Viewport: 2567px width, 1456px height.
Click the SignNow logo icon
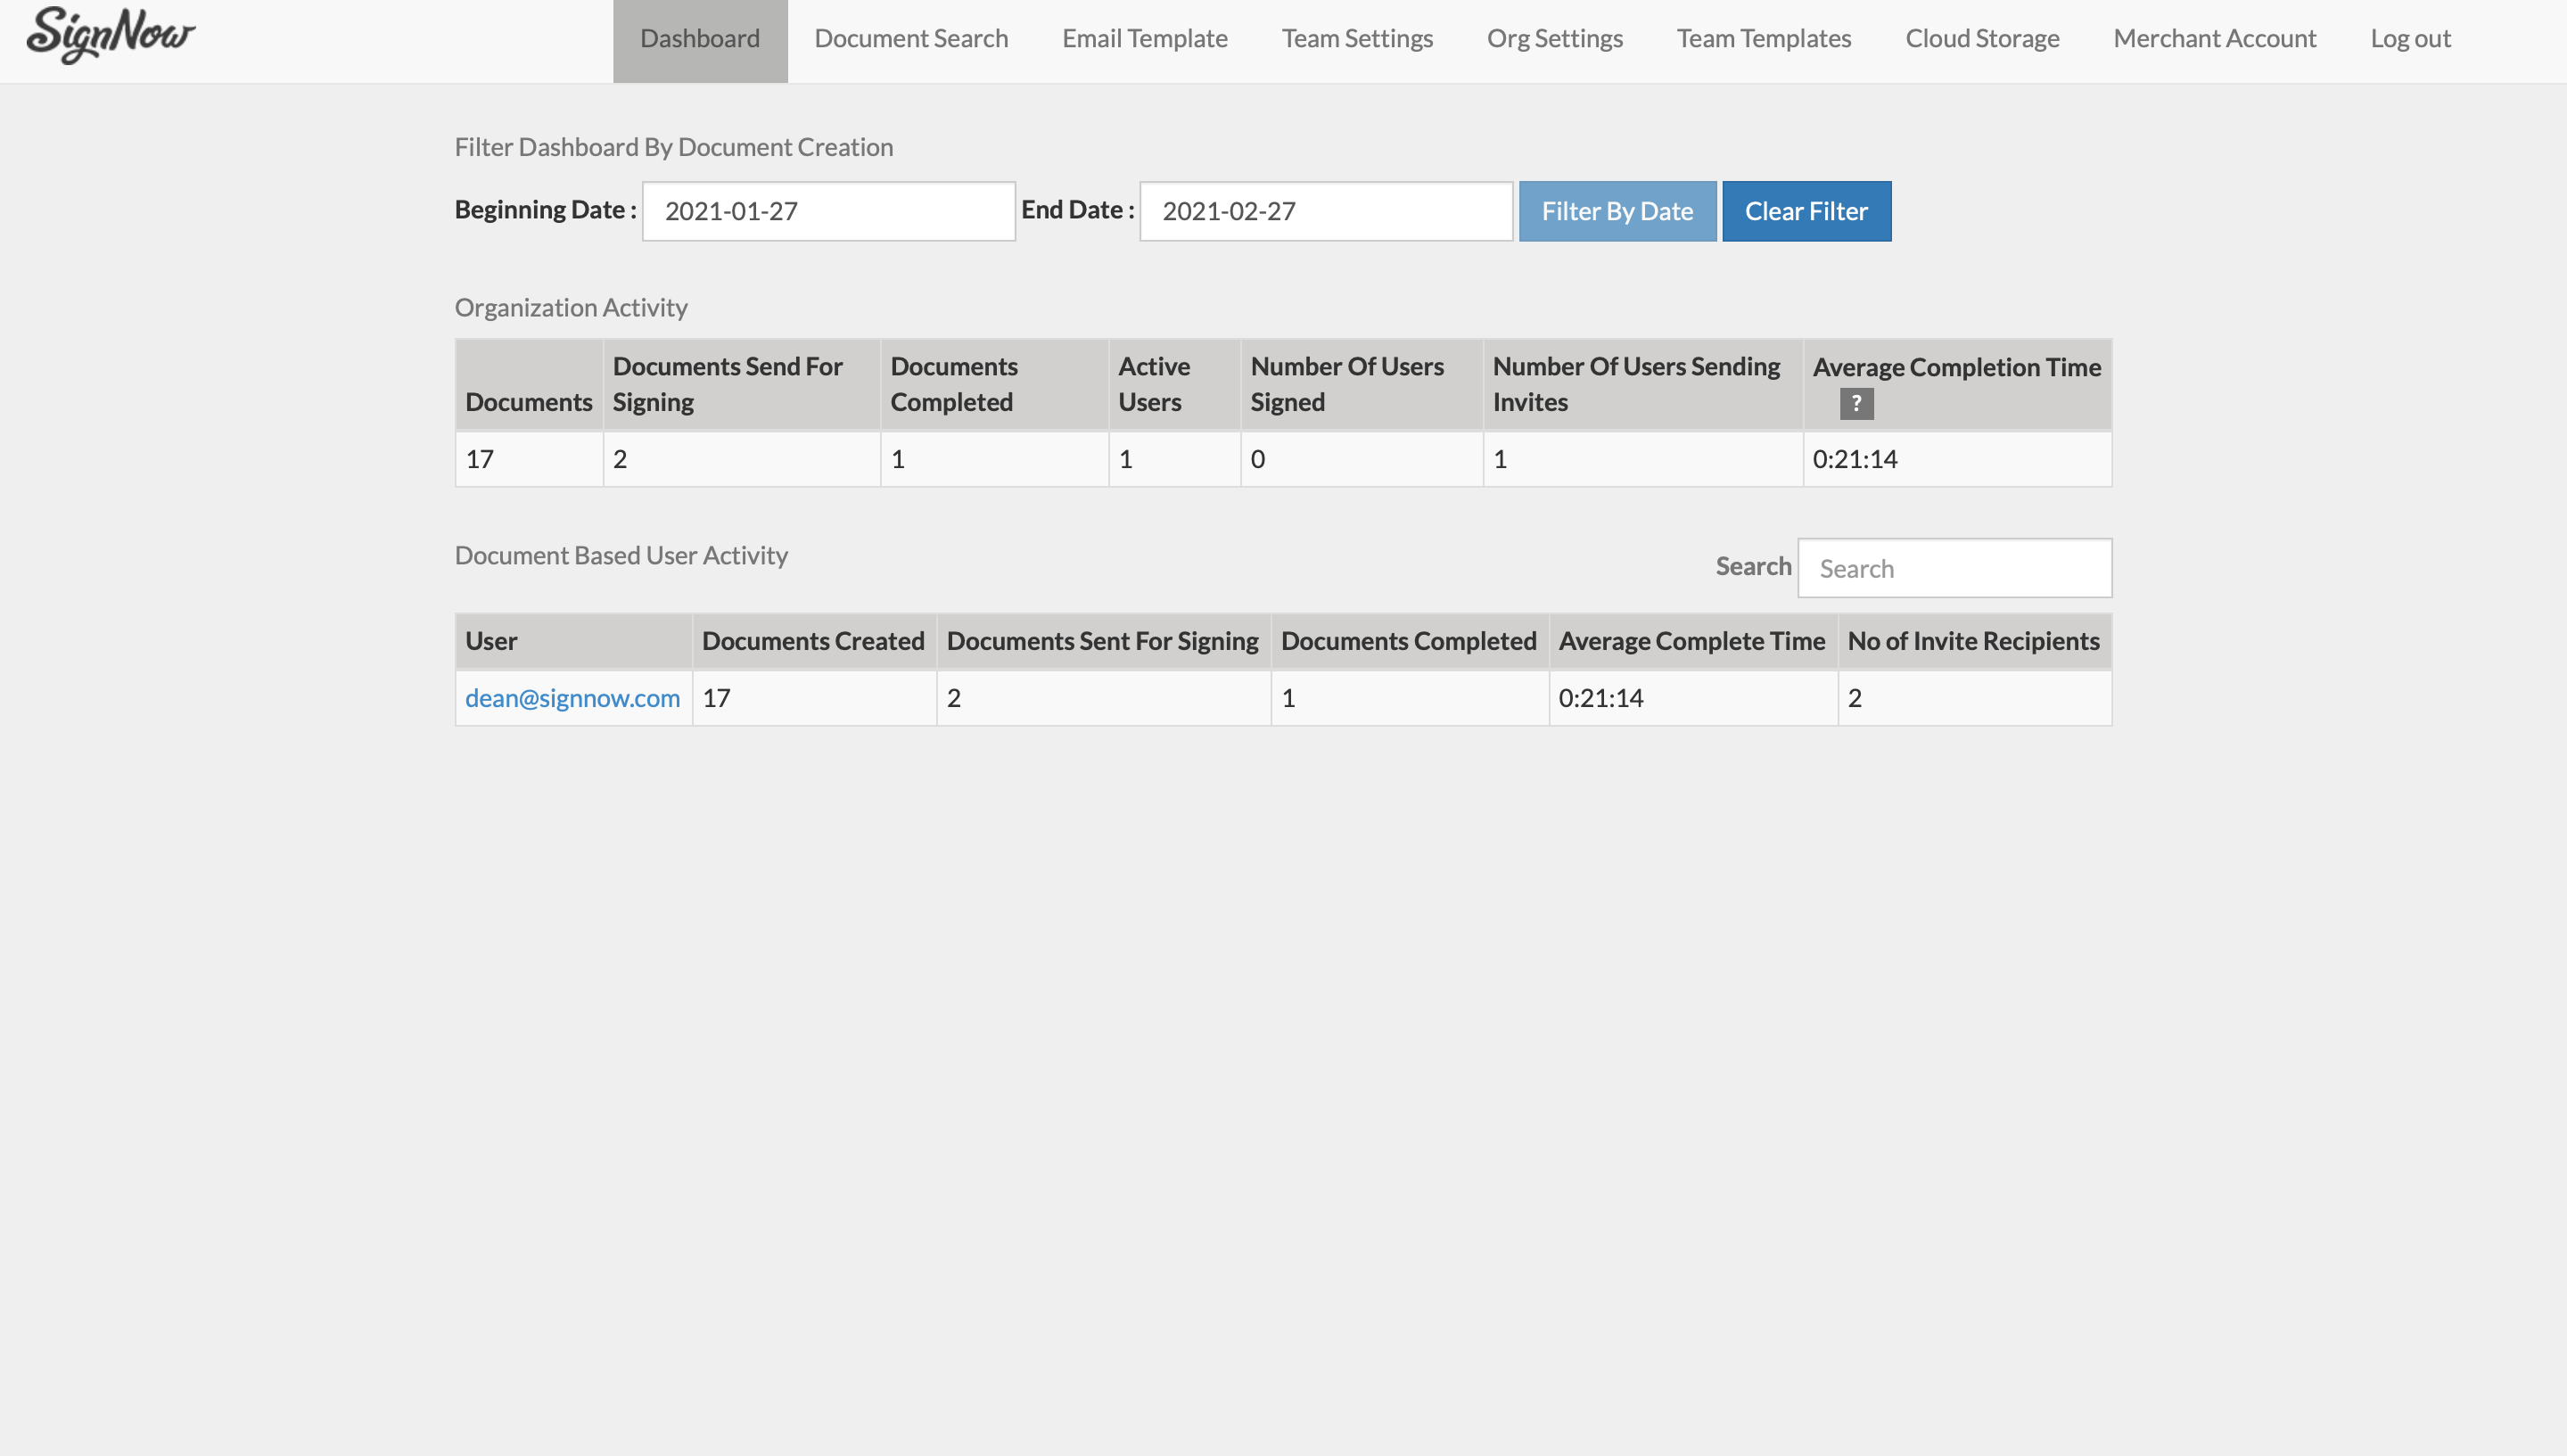click(x=111, y=34)
